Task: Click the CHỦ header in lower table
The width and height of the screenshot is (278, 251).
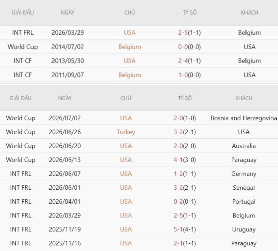Action: (126, 98)
